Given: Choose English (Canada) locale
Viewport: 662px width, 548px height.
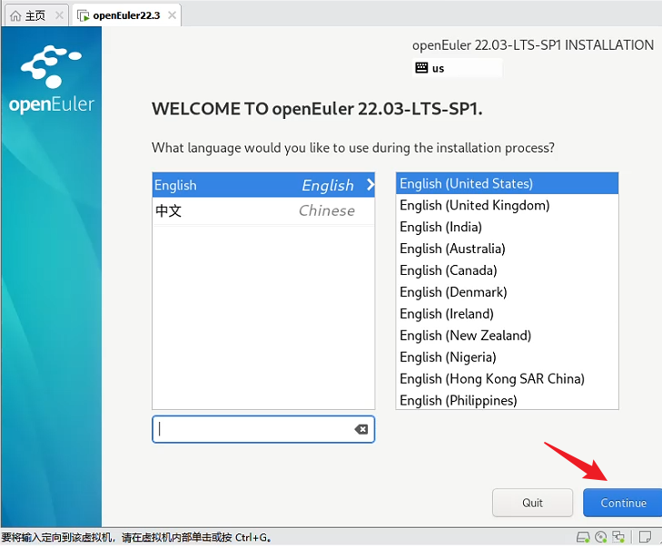Looking at the screenshot, I should click(507, 270).
